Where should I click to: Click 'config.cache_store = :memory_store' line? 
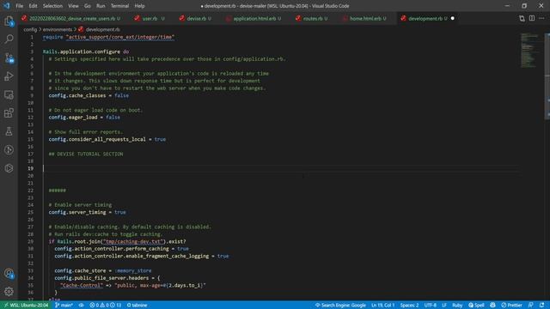103,270
